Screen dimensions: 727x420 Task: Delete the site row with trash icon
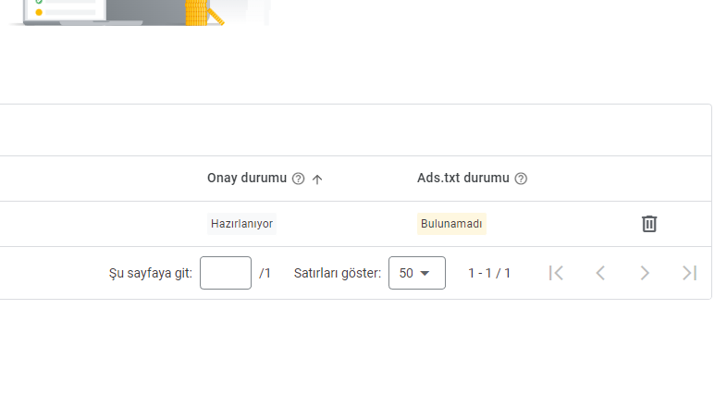point(649,224)
